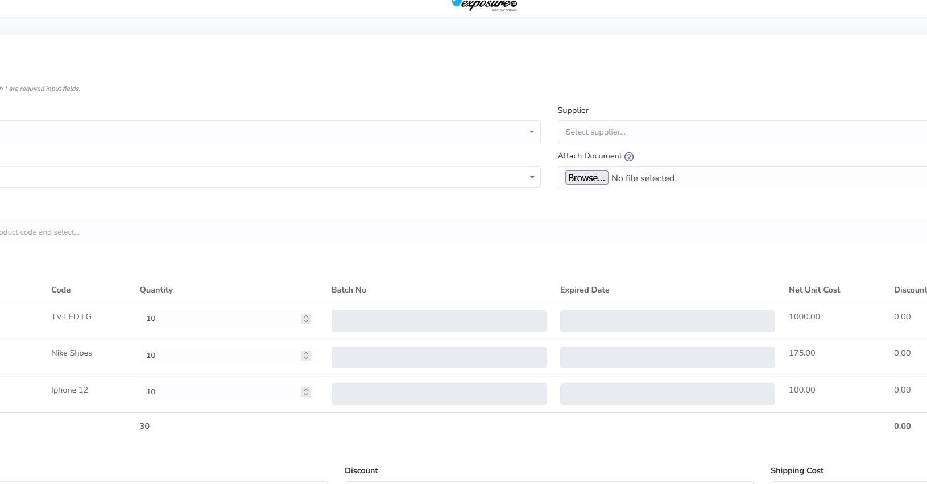
Task: Click the 'Nike Shoes' product code
Action: tap(72, 353)
